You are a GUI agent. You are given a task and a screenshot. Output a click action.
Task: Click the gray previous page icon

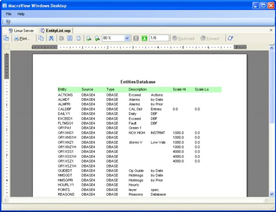point(136,38)
